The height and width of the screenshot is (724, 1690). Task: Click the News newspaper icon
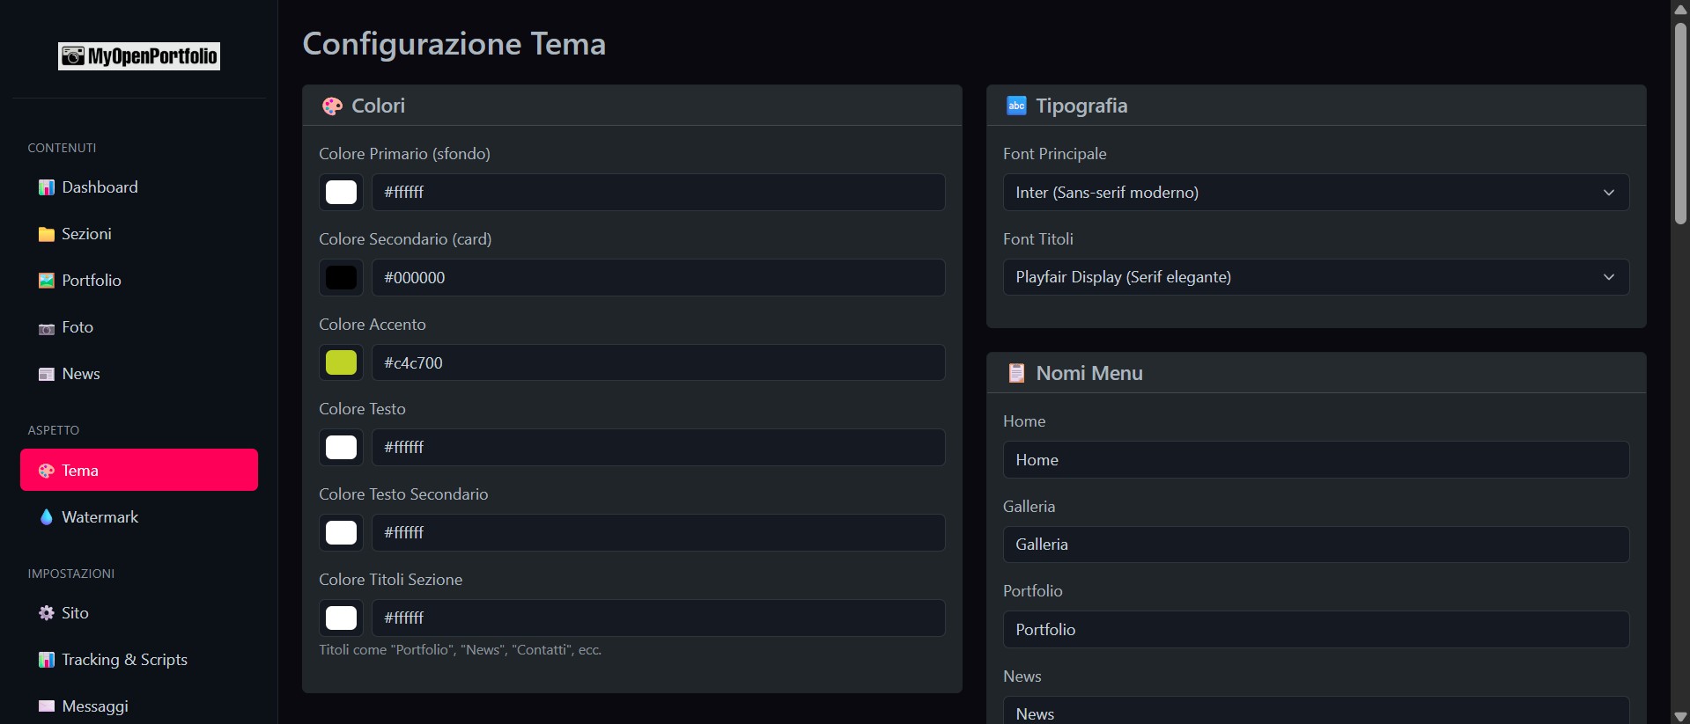(47, 374)
